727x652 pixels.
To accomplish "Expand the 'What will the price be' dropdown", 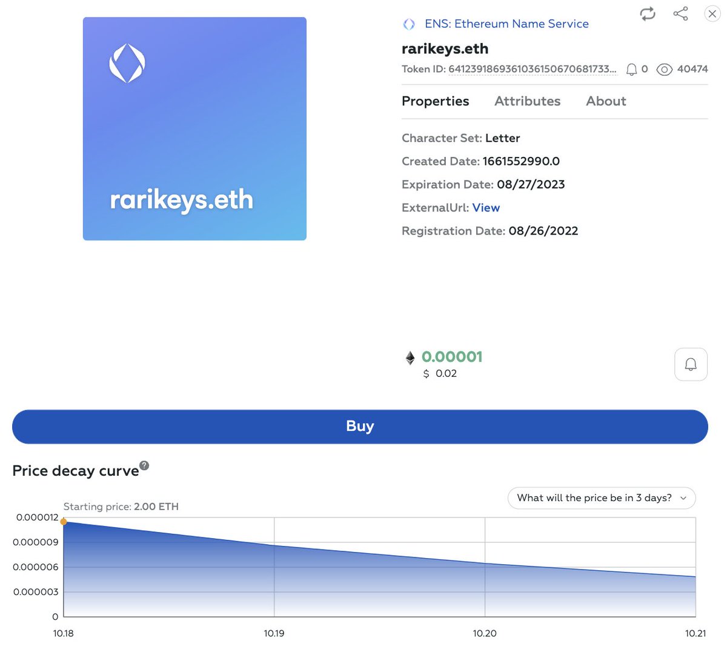I will (602, 498).
